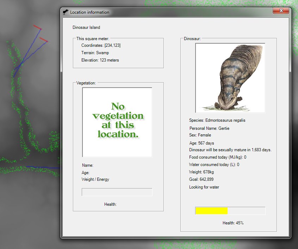Click the vegetation 'Name:' label
This screenshot has width=298, height=249.
pos(88,165)
